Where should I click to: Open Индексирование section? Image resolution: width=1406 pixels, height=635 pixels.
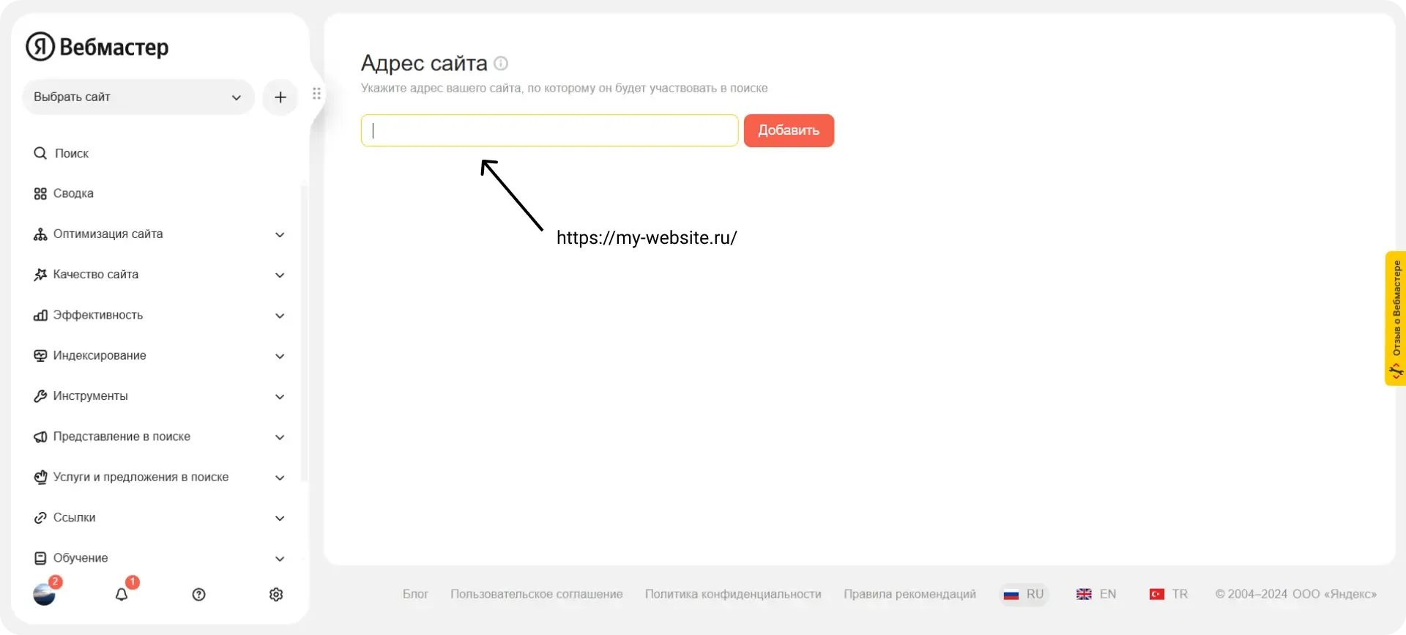point(100,355)
